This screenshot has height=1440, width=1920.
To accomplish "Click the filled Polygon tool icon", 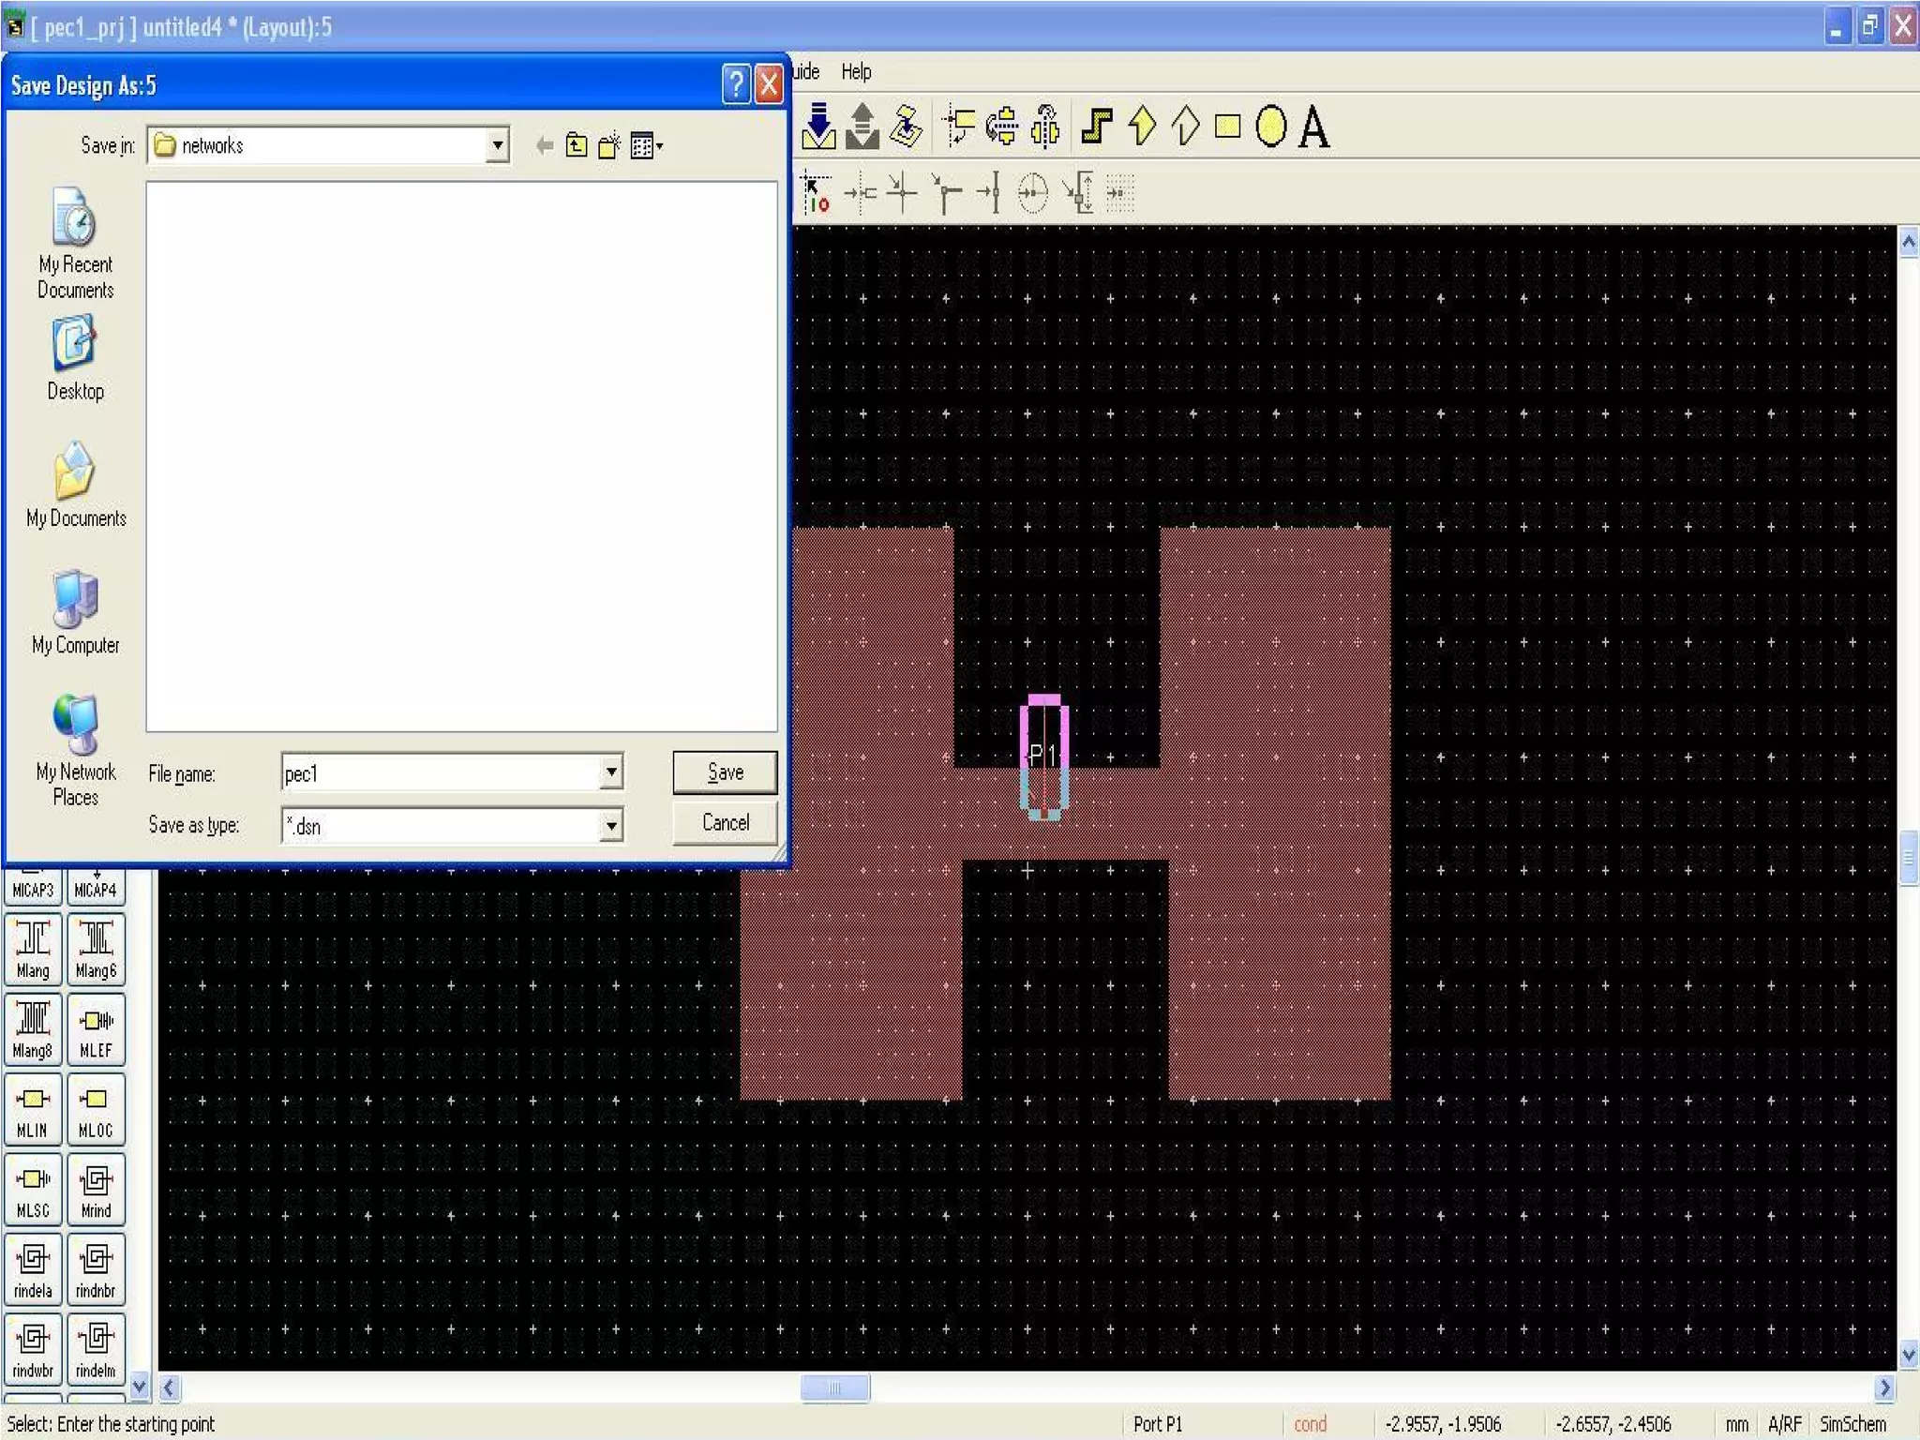I will click(x=1141, y=126).
